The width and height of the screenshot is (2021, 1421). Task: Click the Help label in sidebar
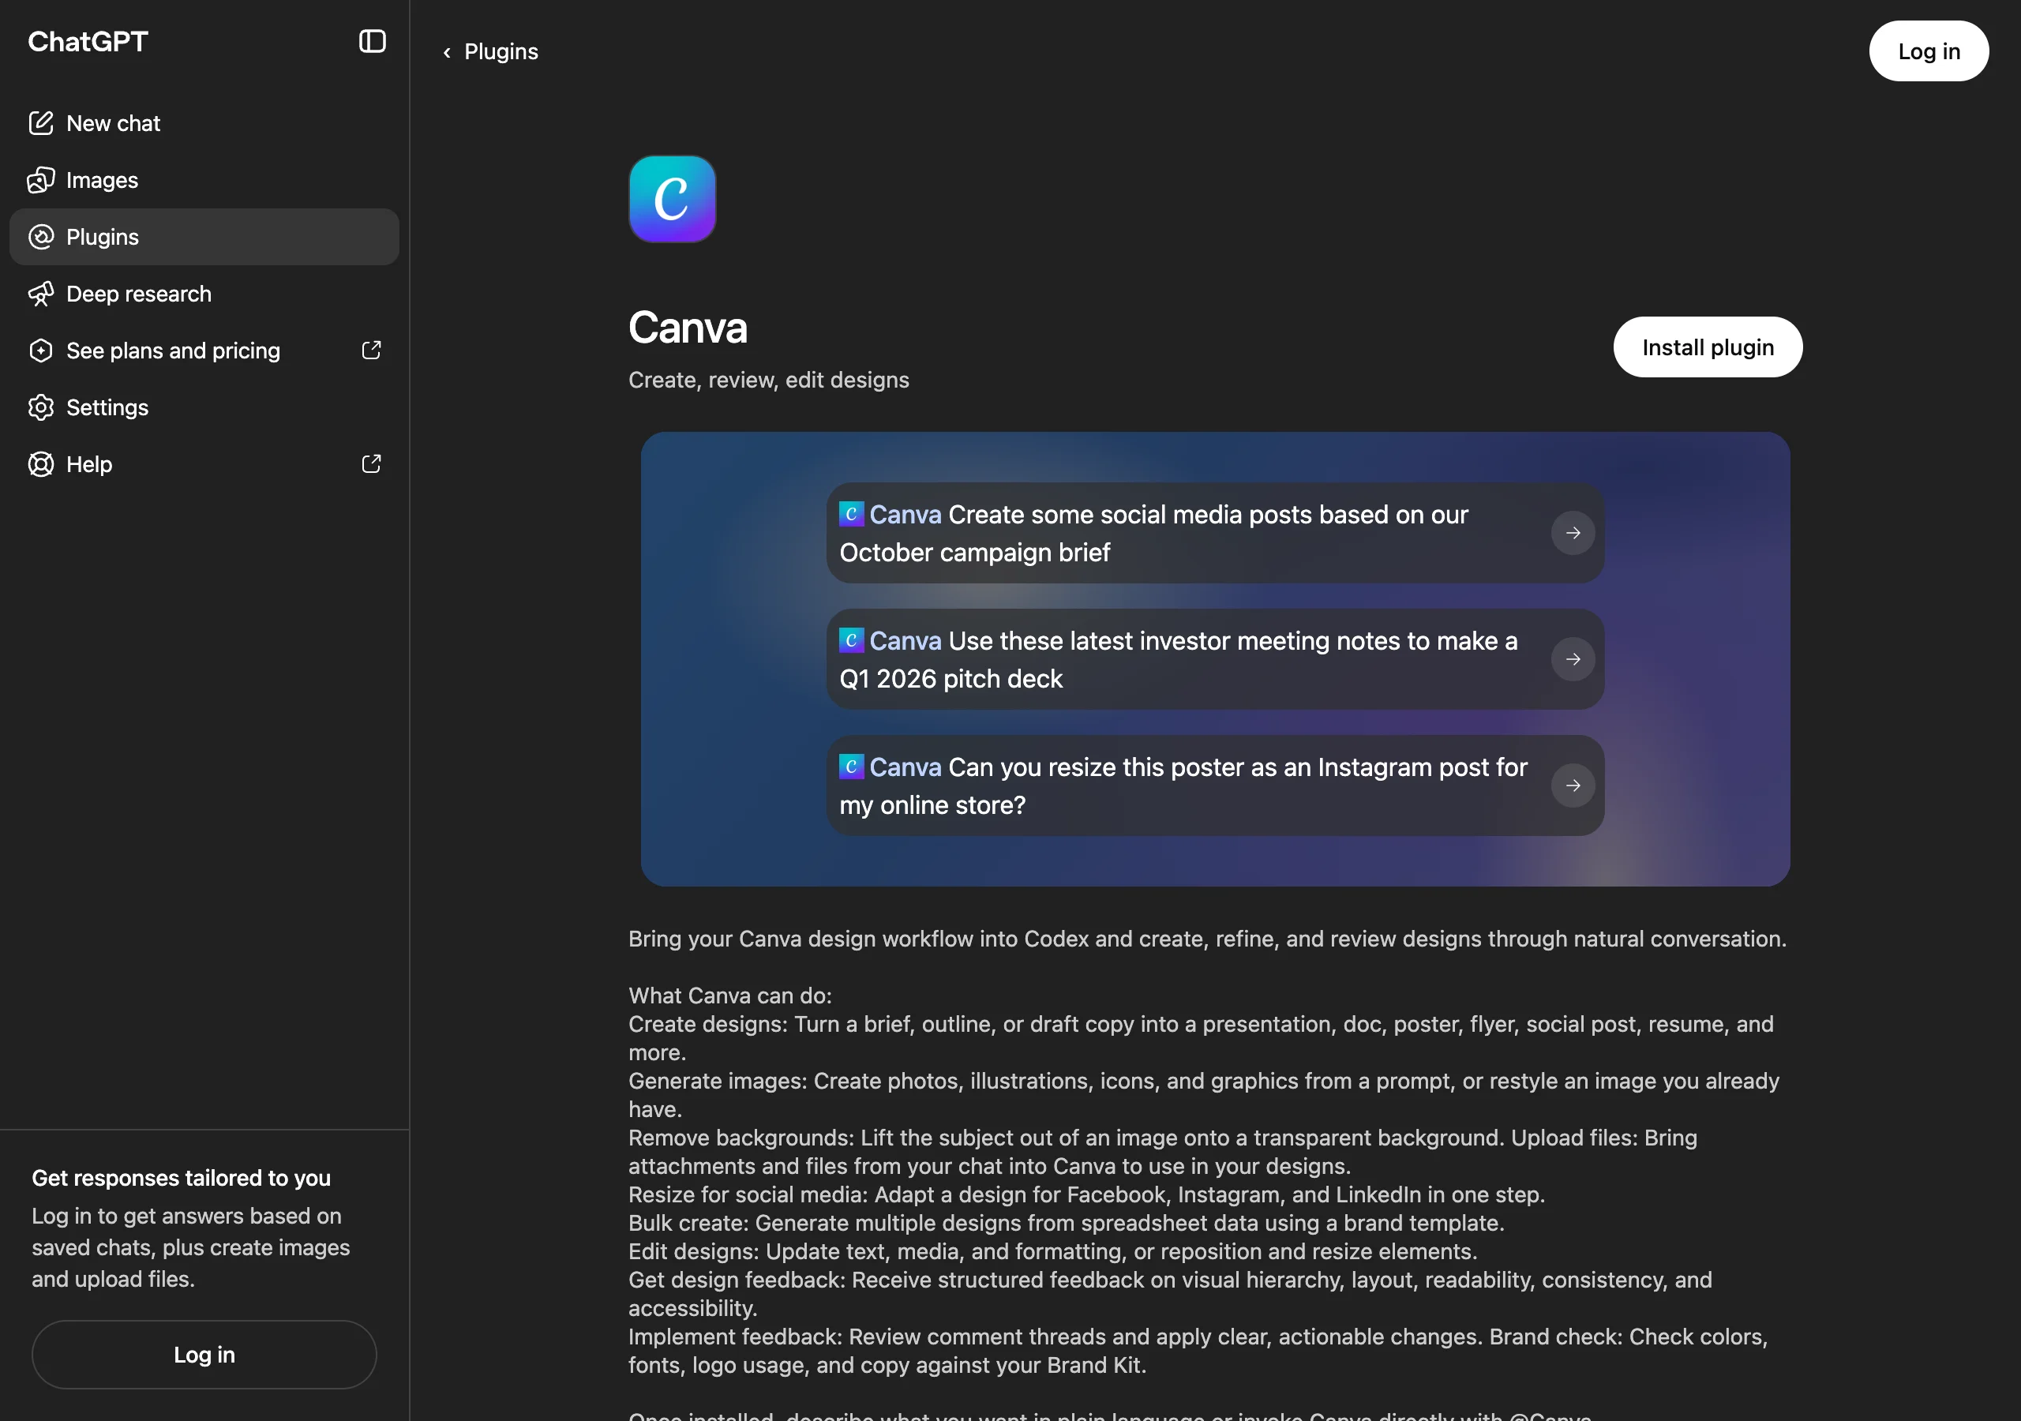[89, 464]
